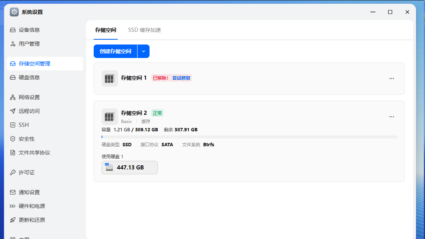Open more options for 存储空间 1
Screen dimensions: 425x239
click(x=392, y=79)
